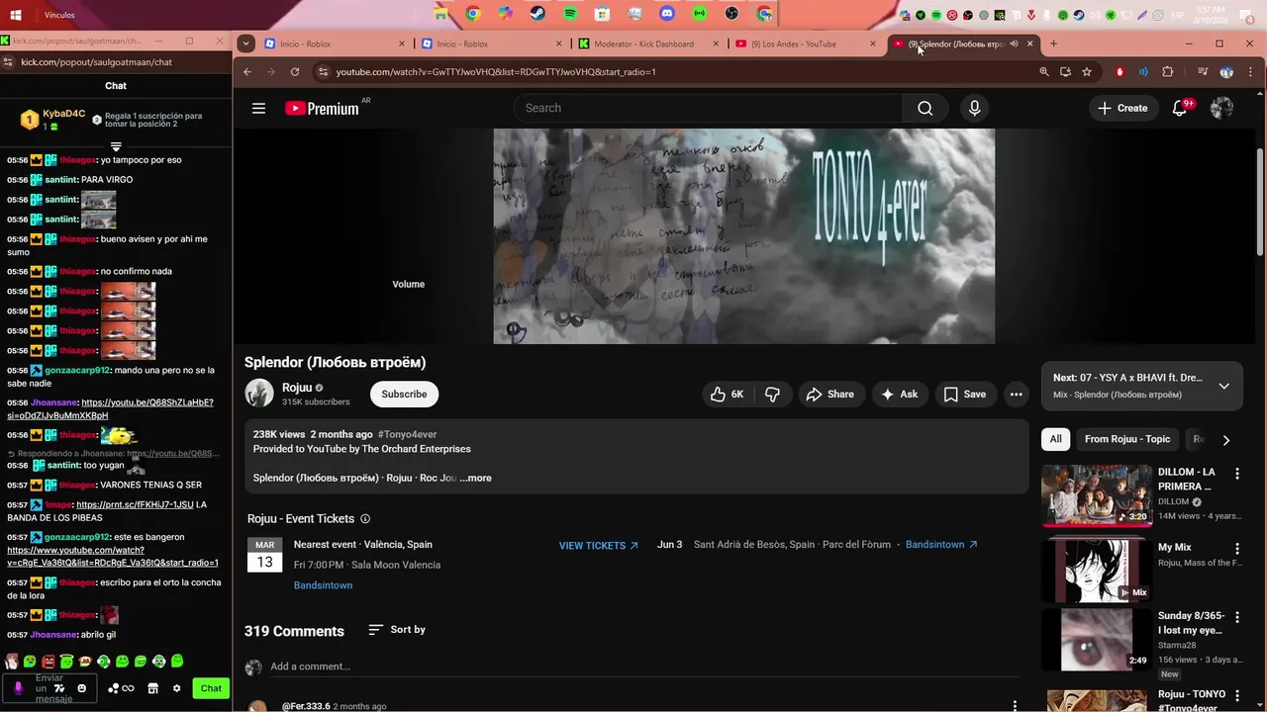Collapse Kick chat leaderboard handle
This screenshot has width=1267, height=712.
pyautogui.click(x=116, y=146)
